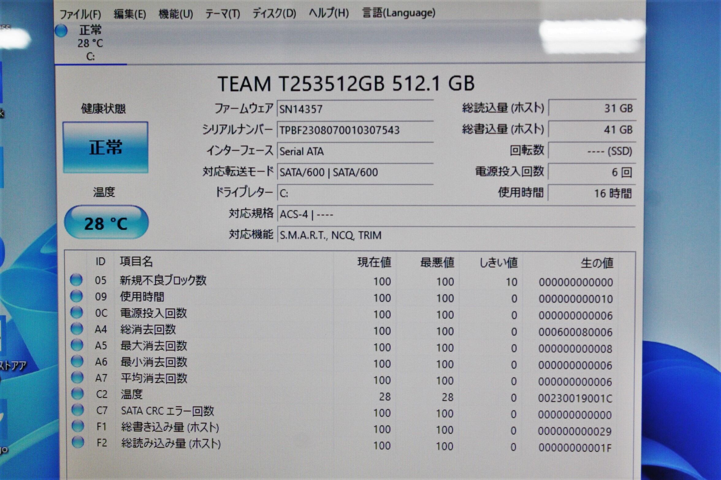The width and height of the screenshot is (721, 480).
Task: Click the 現在値 column header
Action: (374, 262)
